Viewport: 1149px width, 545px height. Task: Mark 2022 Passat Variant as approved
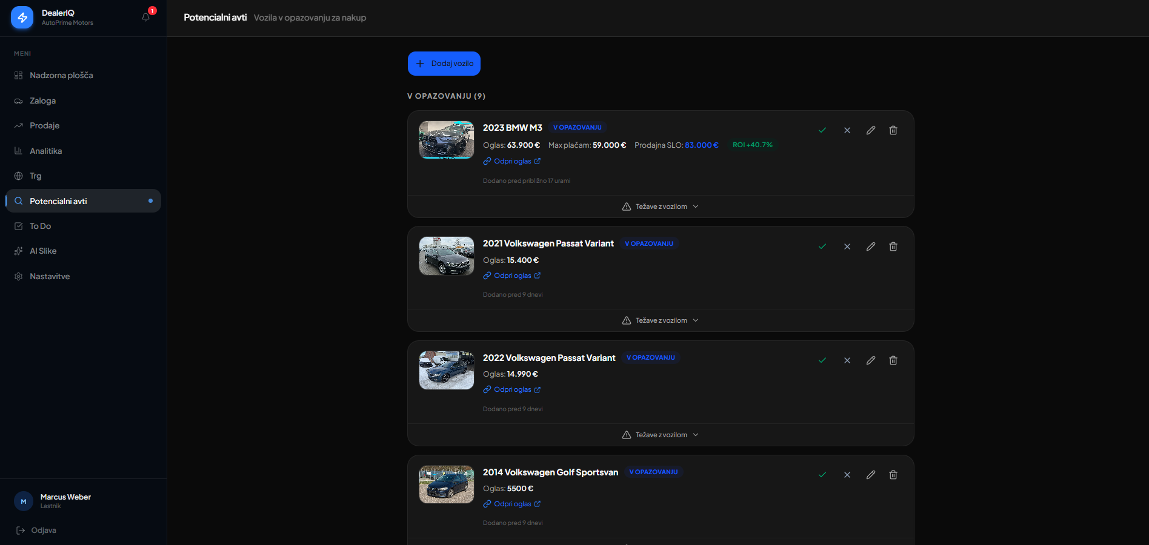coord(822,360)
